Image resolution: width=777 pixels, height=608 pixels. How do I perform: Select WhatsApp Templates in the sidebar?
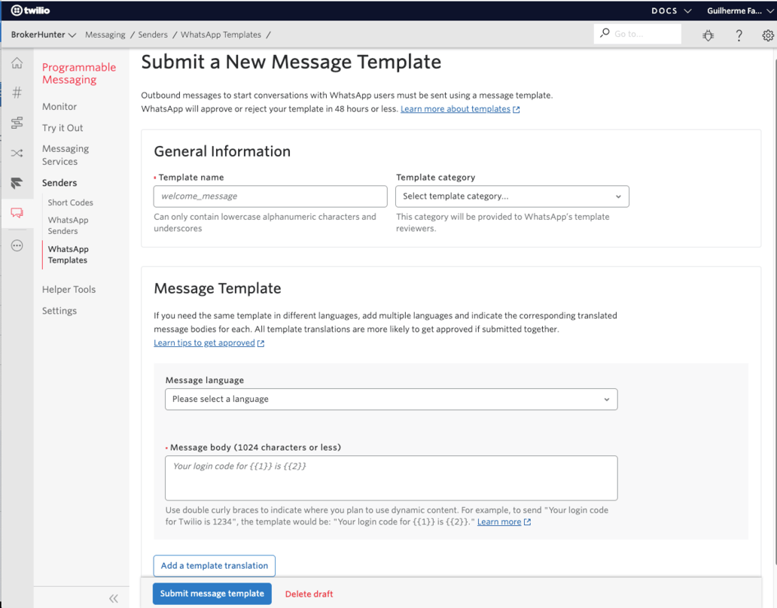pyautogui.click(x=67, y=254)
